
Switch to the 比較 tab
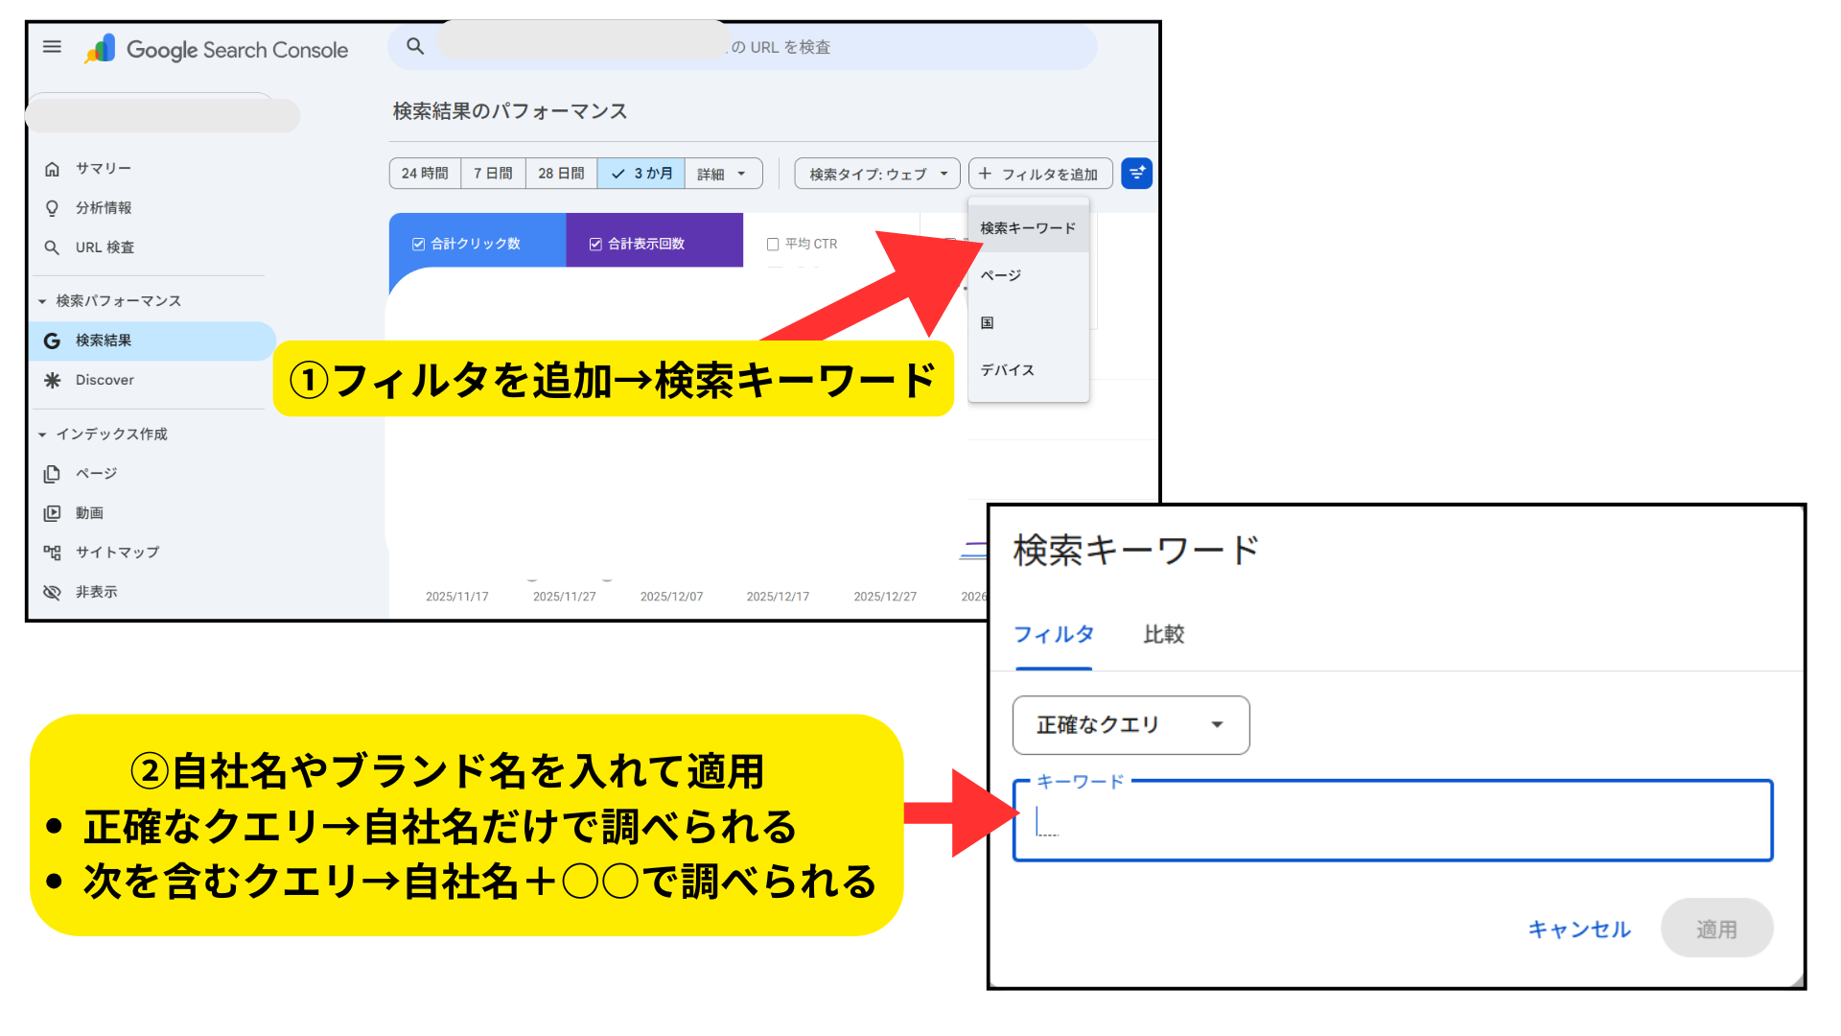(x=1163, y=634)
